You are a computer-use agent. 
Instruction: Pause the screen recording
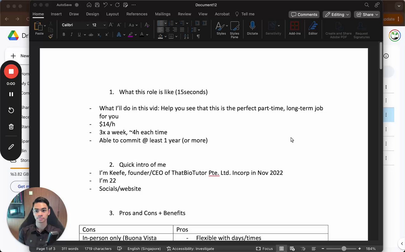11,94
